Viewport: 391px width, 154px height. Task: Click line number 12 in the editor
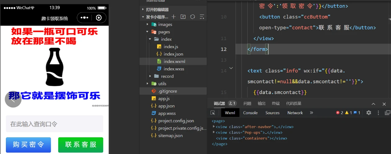point(223,49)
